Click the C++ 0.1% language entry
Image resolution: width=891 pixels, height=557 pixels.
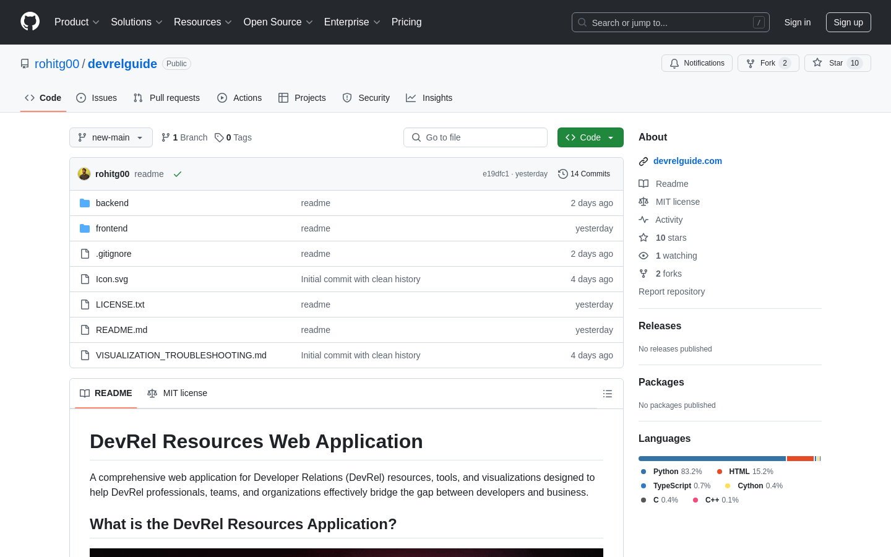pos(715,500)
